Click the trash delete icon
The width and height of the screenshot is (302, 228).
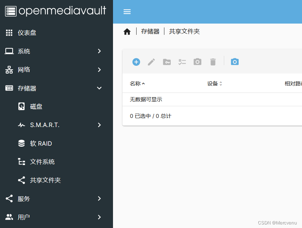pos(213,62)
